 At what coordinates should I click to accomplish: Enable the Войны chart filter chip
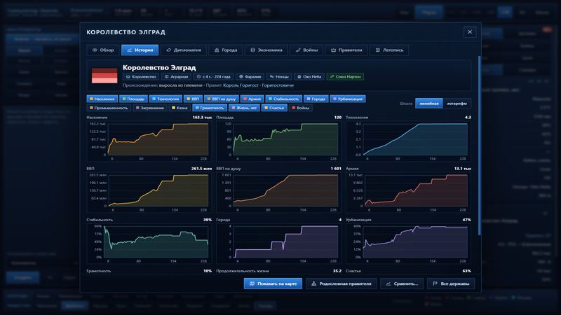pos(301,108)
